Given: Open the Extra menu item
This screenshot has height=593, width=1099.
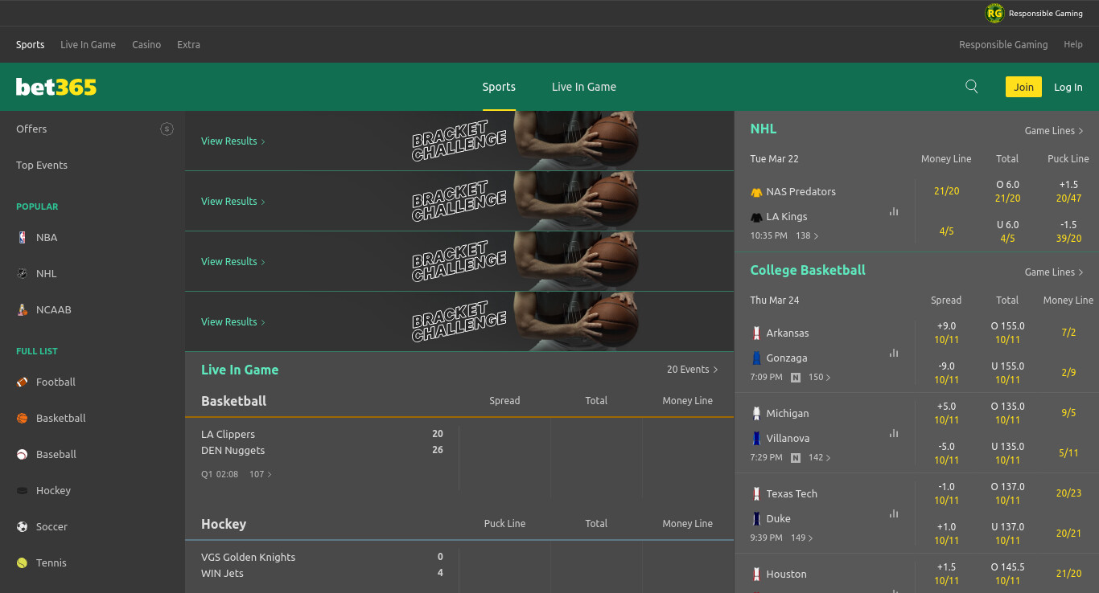Looking at the screenshot, I should click(x=188, y=44).
